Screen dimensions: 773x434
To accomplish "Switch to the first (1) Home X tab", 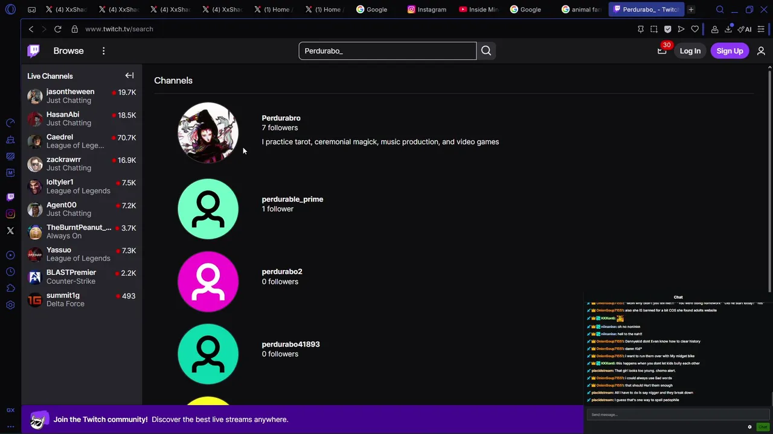I will tap(273, 10).
